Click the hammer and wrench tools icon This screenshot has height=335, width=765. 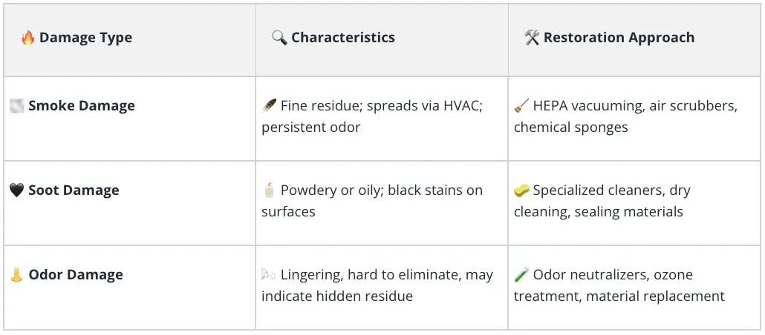pyautogui.click(x=532, y=38)
